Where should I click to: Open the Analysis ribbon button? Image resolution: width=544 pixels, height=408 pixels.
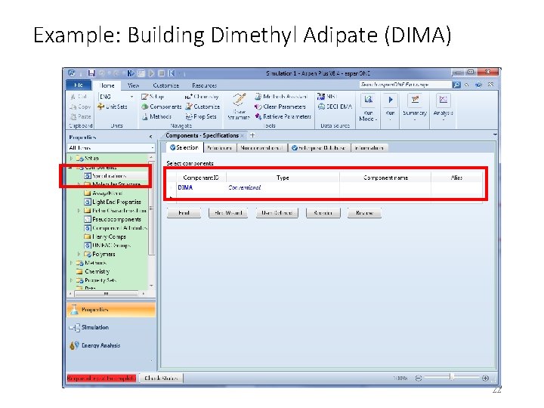click(x=443, y=107)
